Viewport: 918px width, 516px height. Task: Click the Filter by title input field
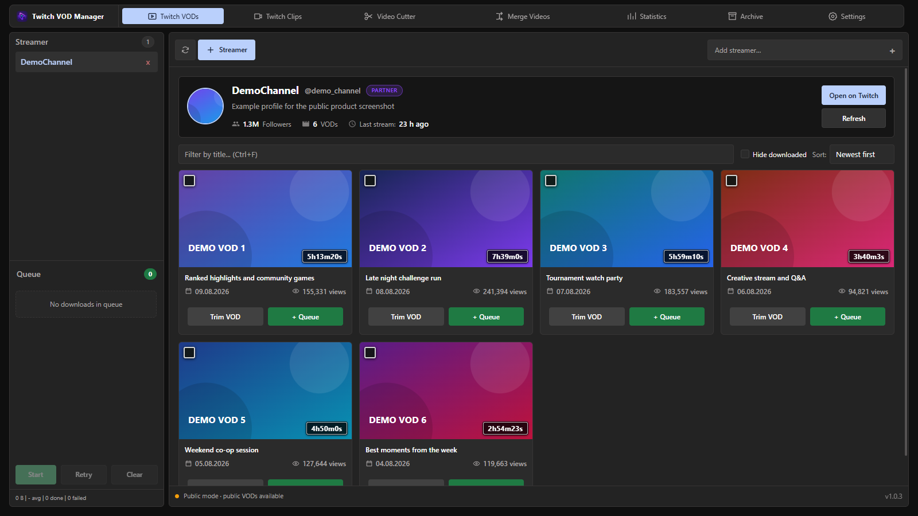(x=456, y=154)
